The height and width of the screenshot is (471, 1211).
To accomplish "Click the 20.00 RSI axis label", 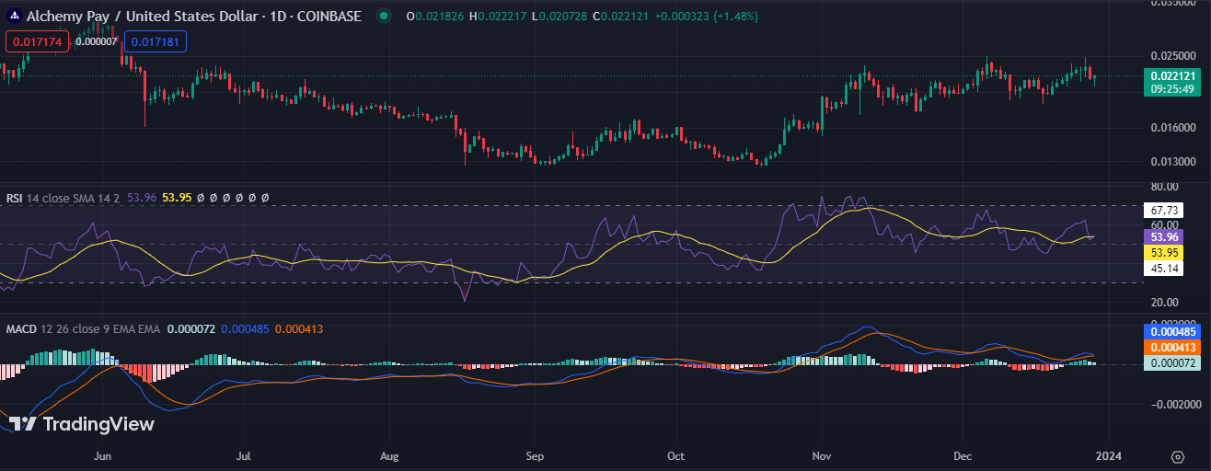I will pos(1166,302).
